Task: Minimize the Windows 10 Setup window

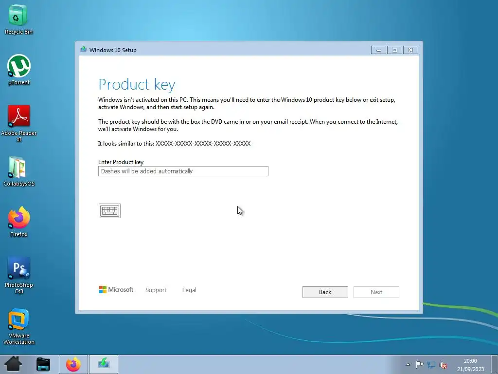Action: [x=378, y=50]
